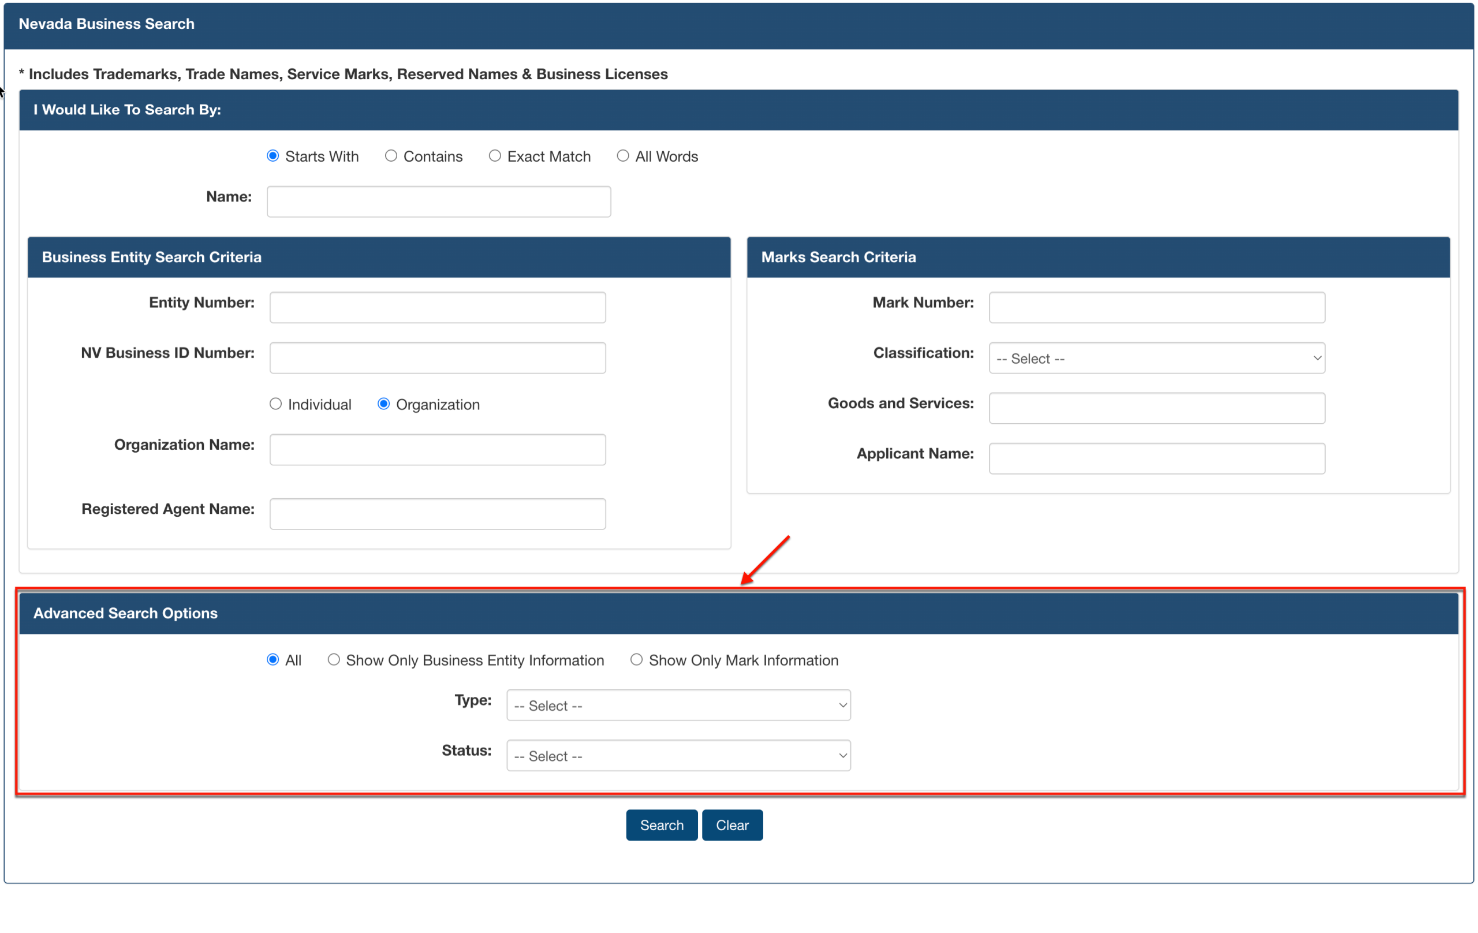Click the Goods and Services label
The height and width of the screenshot is (933, 1478).
click(901, 403)
